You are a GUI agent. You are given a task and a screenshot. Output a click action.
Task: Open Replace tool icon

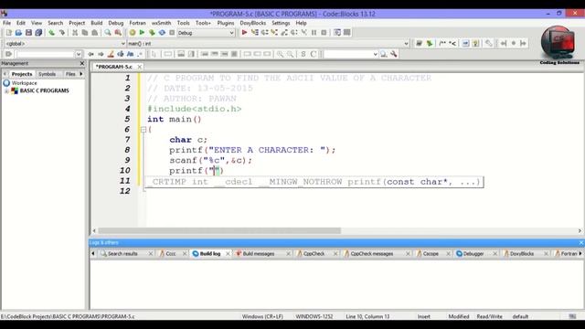(118, 33)
